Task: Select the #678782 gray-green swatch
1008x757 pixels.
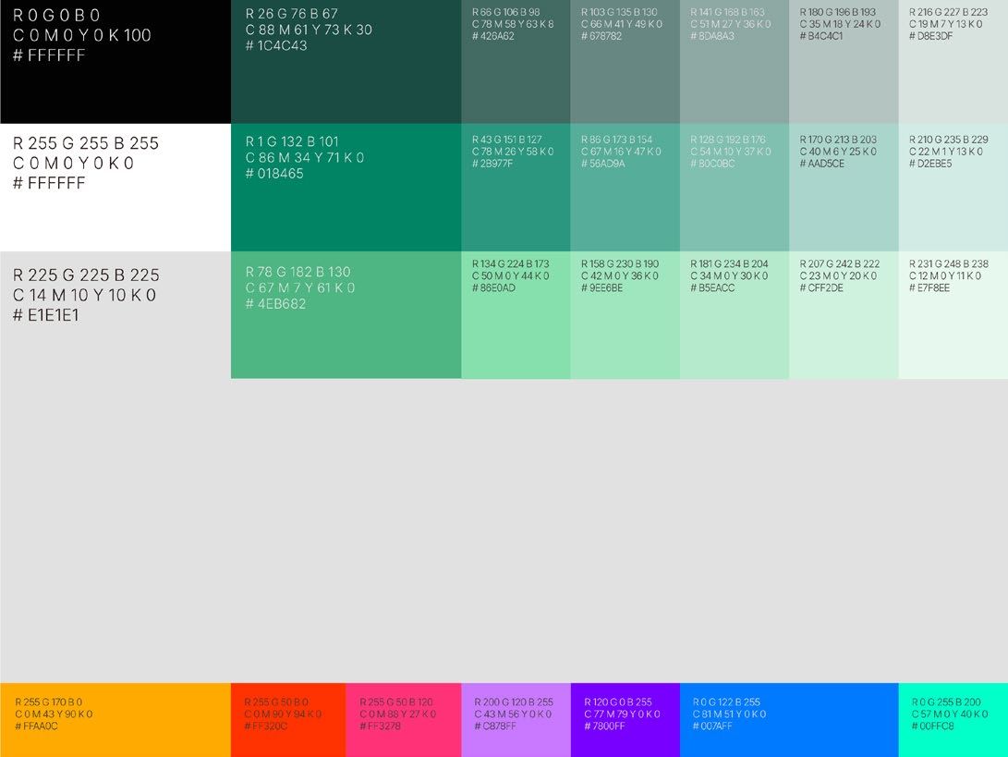Action: [x=625, y=62]
